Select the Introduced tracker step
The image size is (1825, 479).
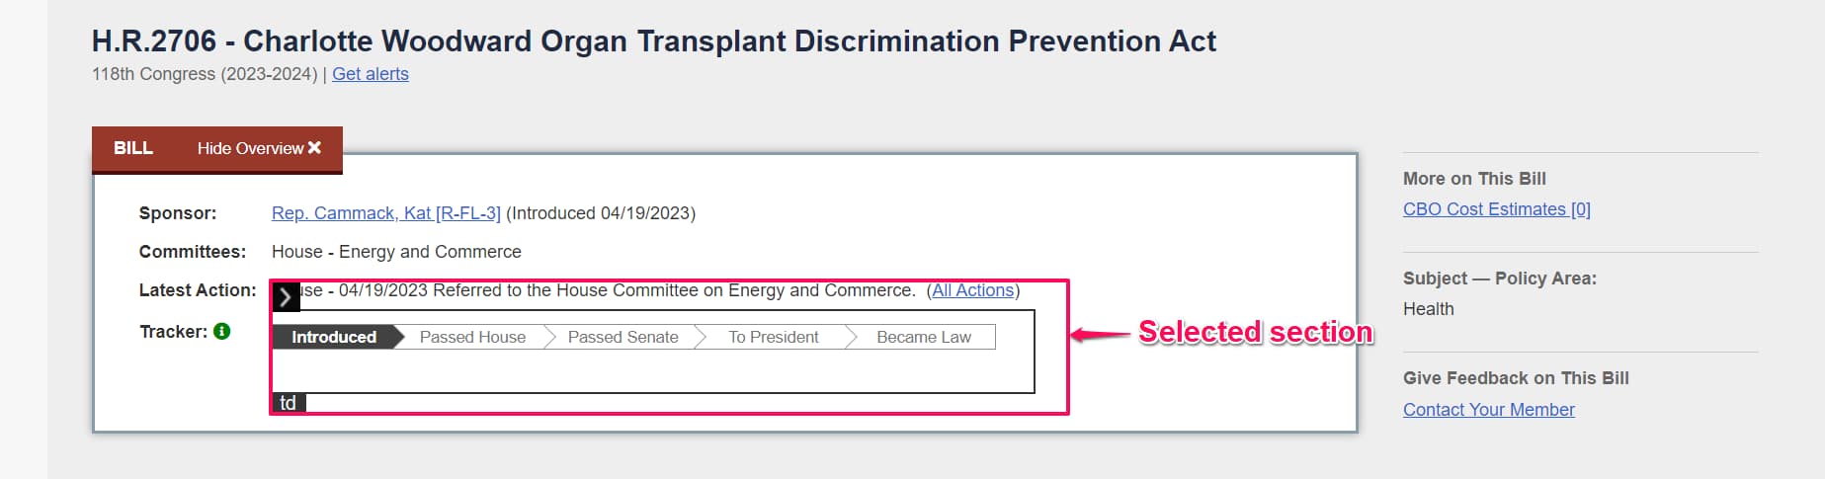click(x=334, y=338)
